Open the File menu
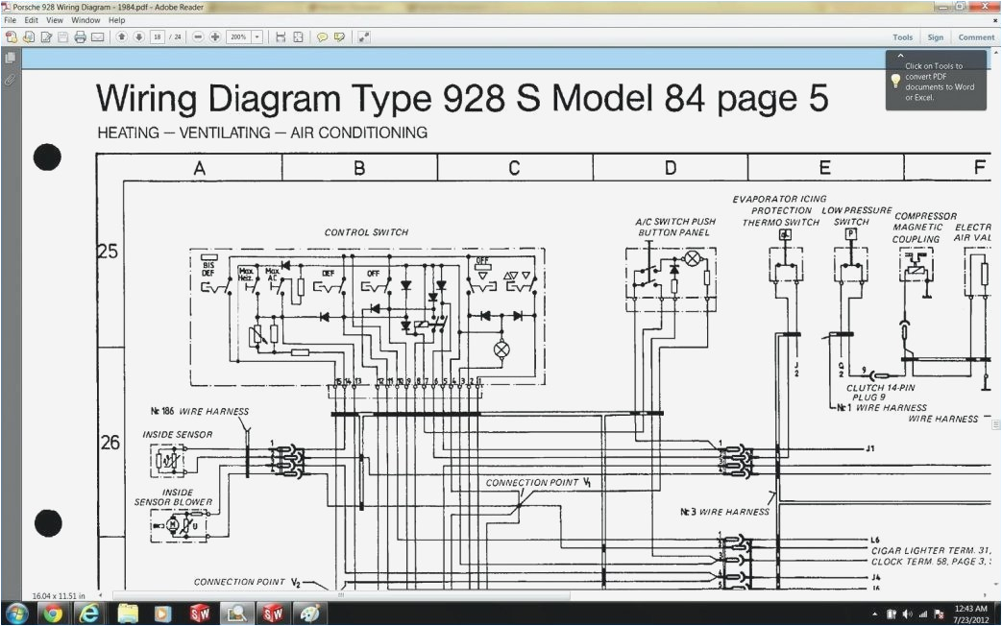1002x626 pixels. 10,20
